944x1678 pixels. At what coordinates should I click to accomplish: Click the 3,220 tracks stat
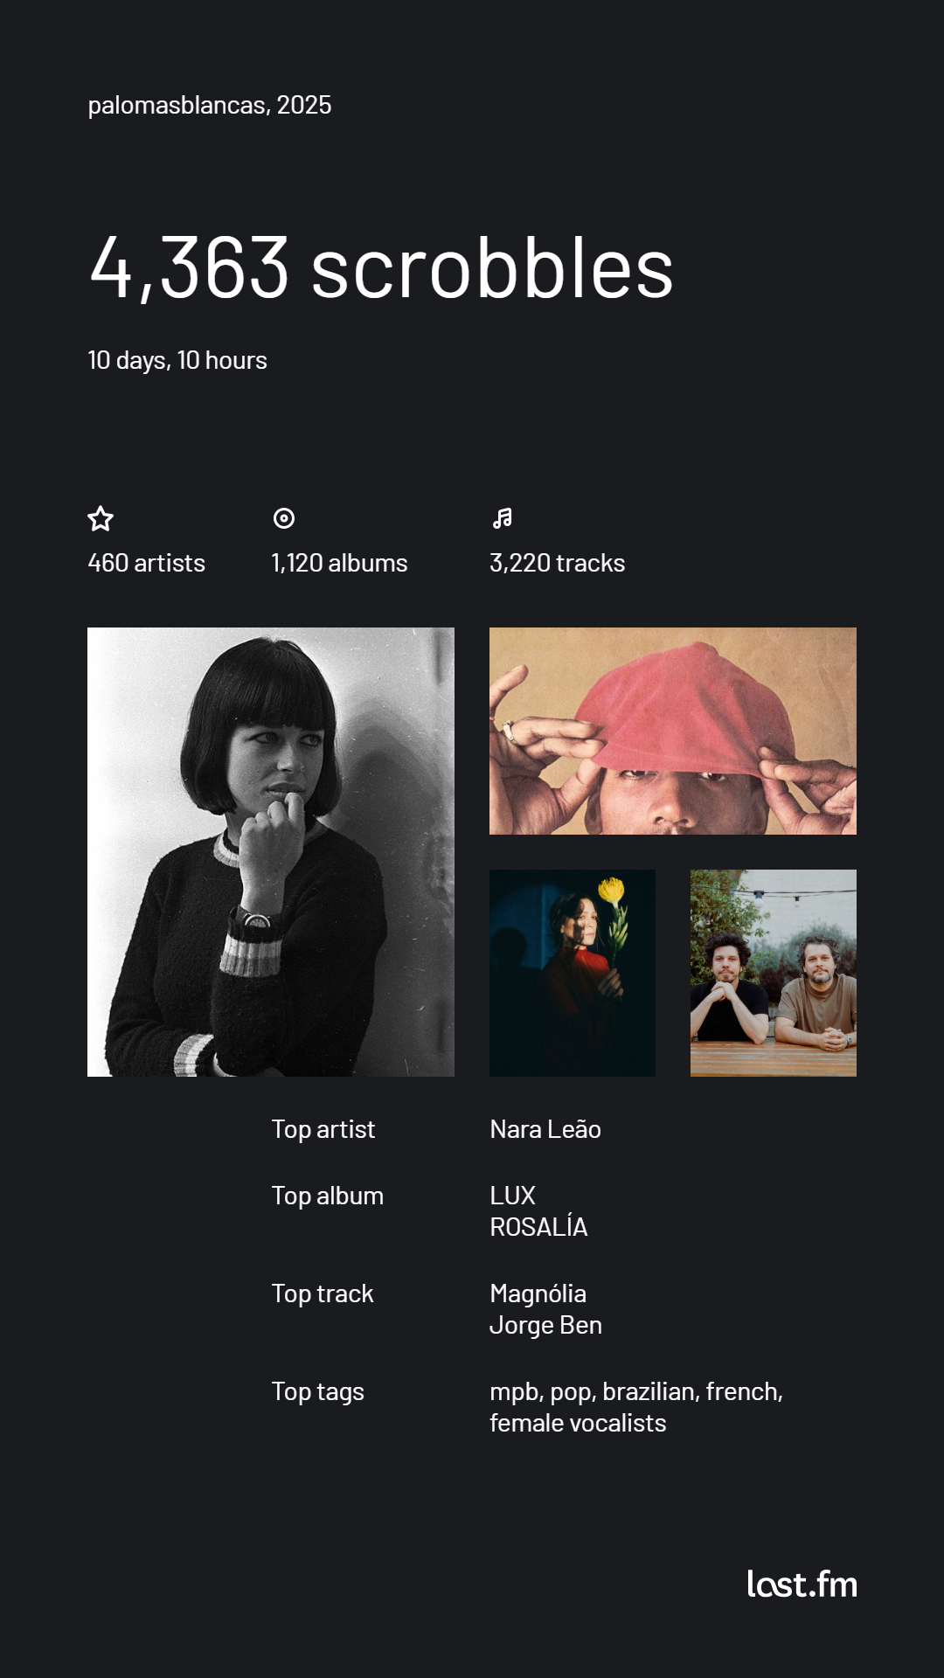click(x=558, y=563)
